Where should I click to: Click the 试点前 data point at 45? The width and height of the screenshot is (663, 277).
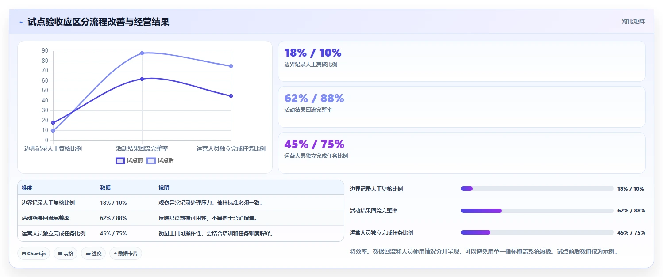tap(231, 96)
